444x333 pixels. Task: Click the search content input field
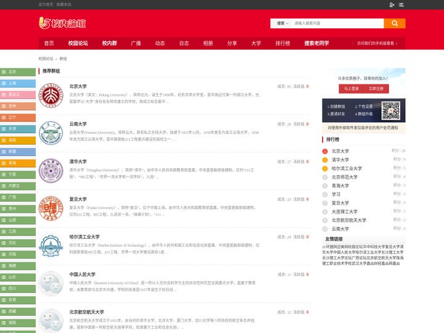(337, 23)
